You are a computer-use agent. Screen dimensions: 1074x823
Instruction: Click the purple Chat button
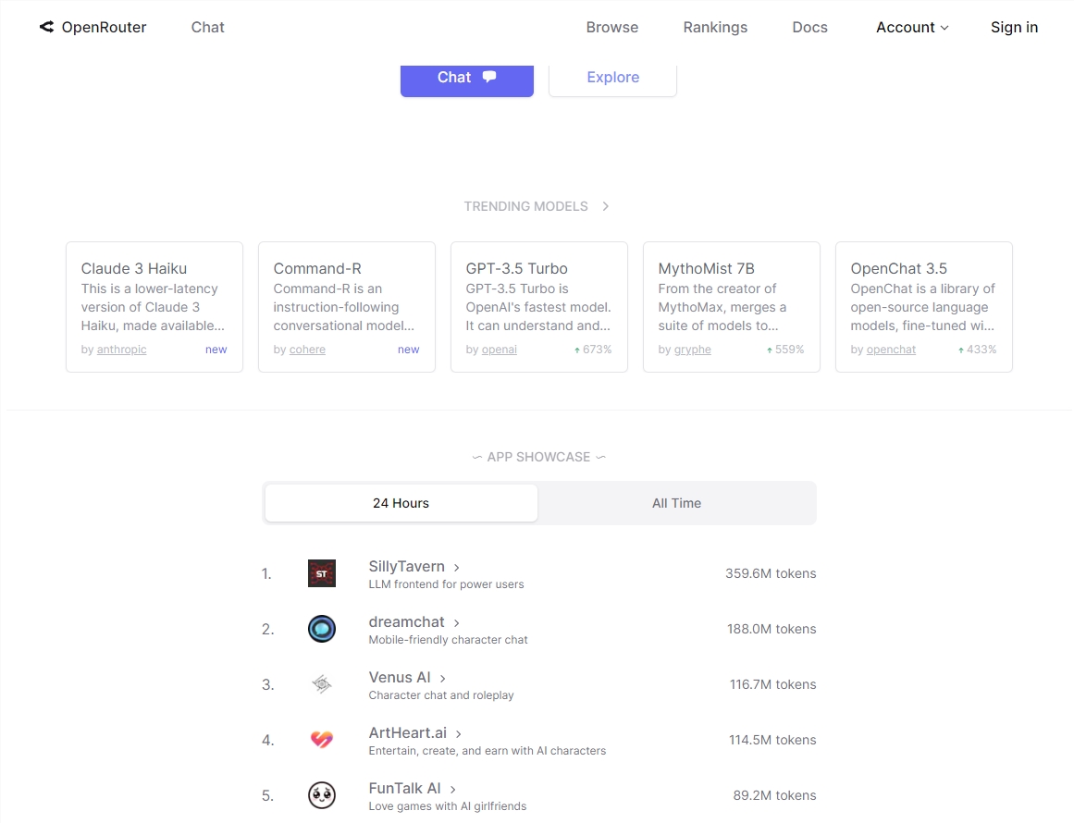[x=467, y=80]
